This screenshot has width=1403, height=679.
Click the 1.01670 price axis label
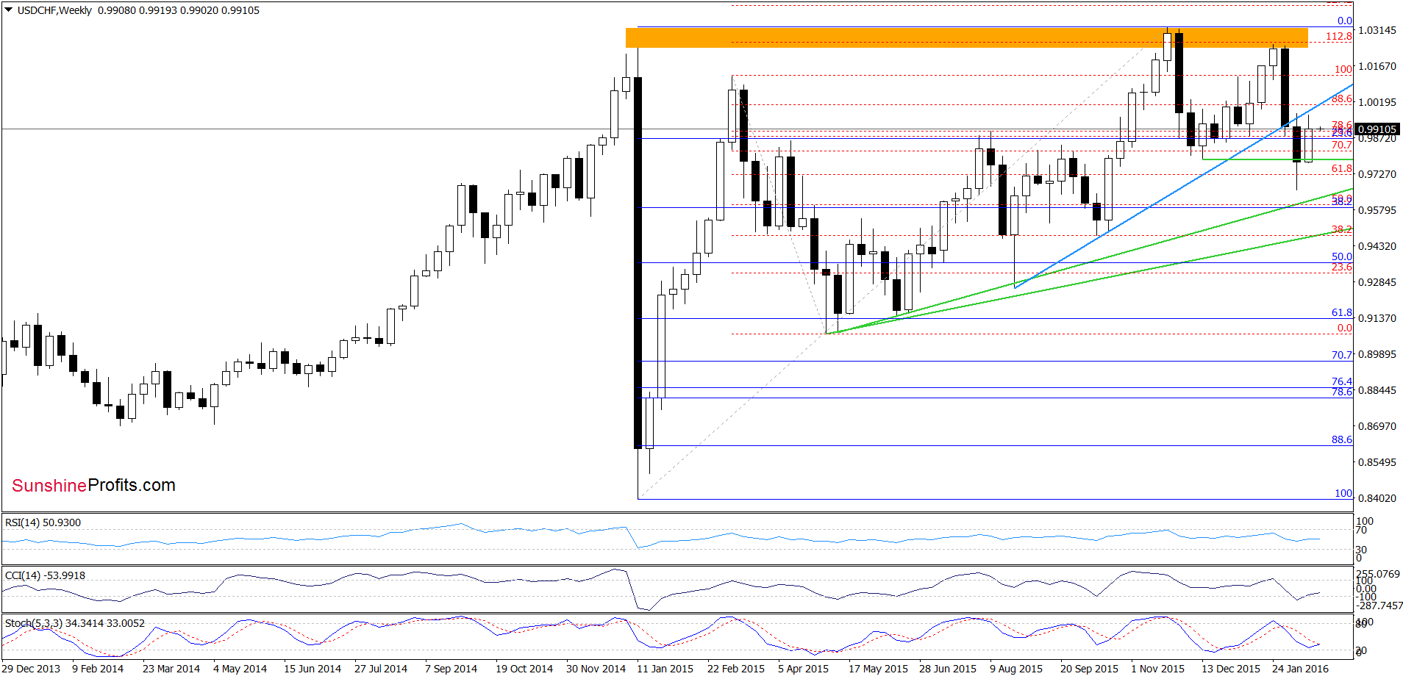(x=1377, y=66)
